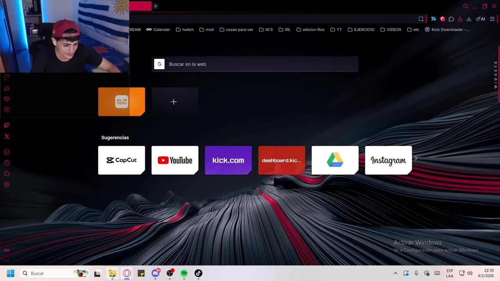Open the Windows Start menu

point(11,273)
